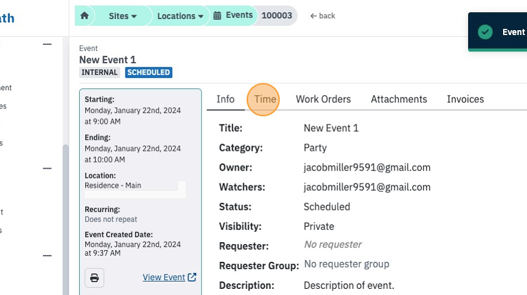Image resolution: width=527 pixels, height=295 pixels.
Task: Click the No requester group text
Action: [x=346, y=264]
